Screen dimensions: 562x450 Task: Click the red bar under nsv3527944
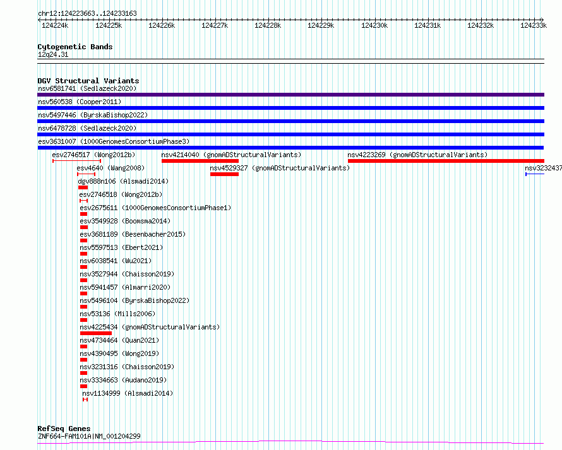pyautogui.click(x=83, y=280)
